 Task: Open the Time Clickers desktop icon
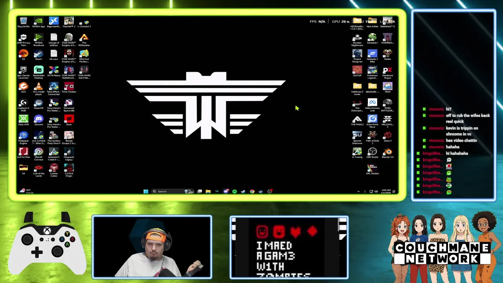click(69, 88)
